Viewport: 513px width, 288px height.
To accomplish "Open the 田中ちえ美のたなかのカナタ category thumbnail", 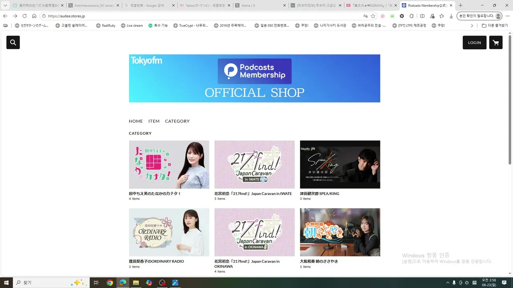I will [x=169, y=164].
